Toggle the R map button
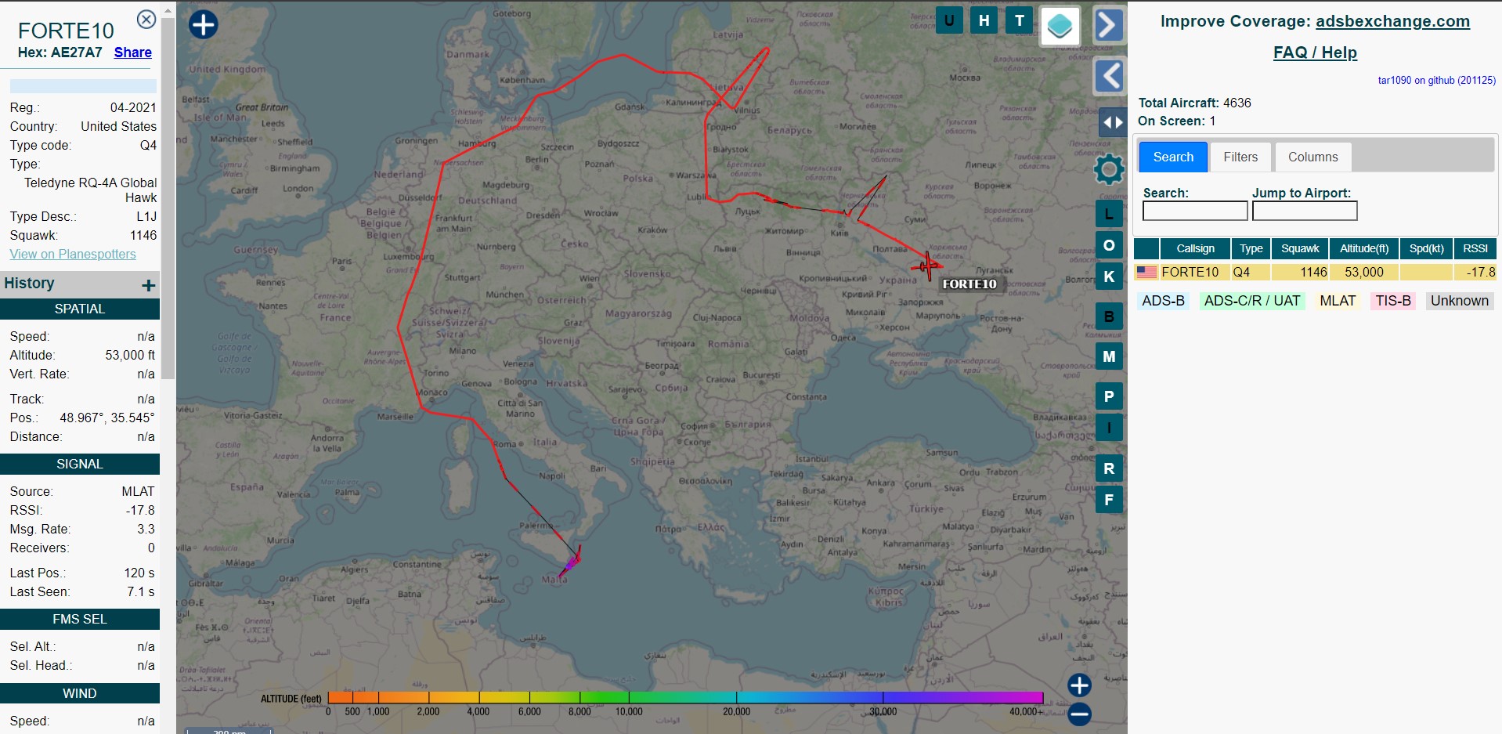The image size is (1502, 734). point(1109,468)
